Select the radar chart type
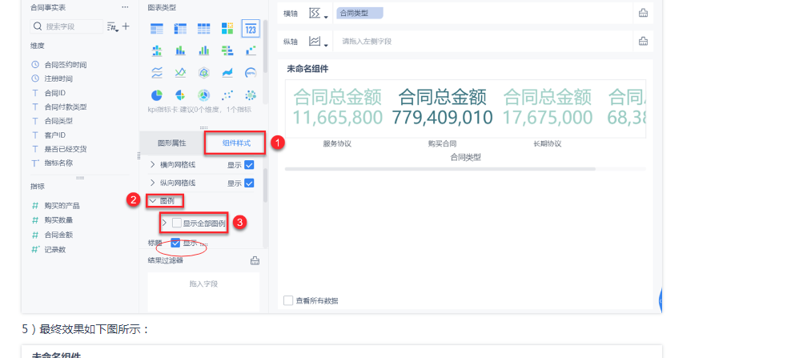The image size is (795, 358). tap(204, 73)
